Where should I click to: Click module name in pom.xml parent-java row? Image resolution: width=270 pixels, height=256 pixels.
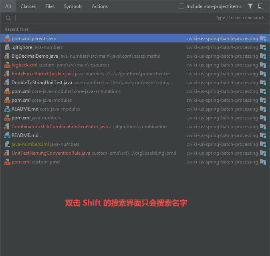pyautogui.click(x=222, y=38)
